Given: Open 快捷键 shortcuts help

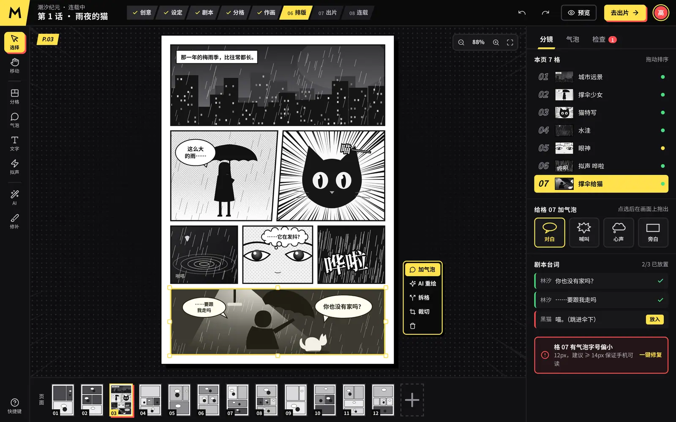Looking at the screenshot, I should pyautogui.click(x=15, y=406).
